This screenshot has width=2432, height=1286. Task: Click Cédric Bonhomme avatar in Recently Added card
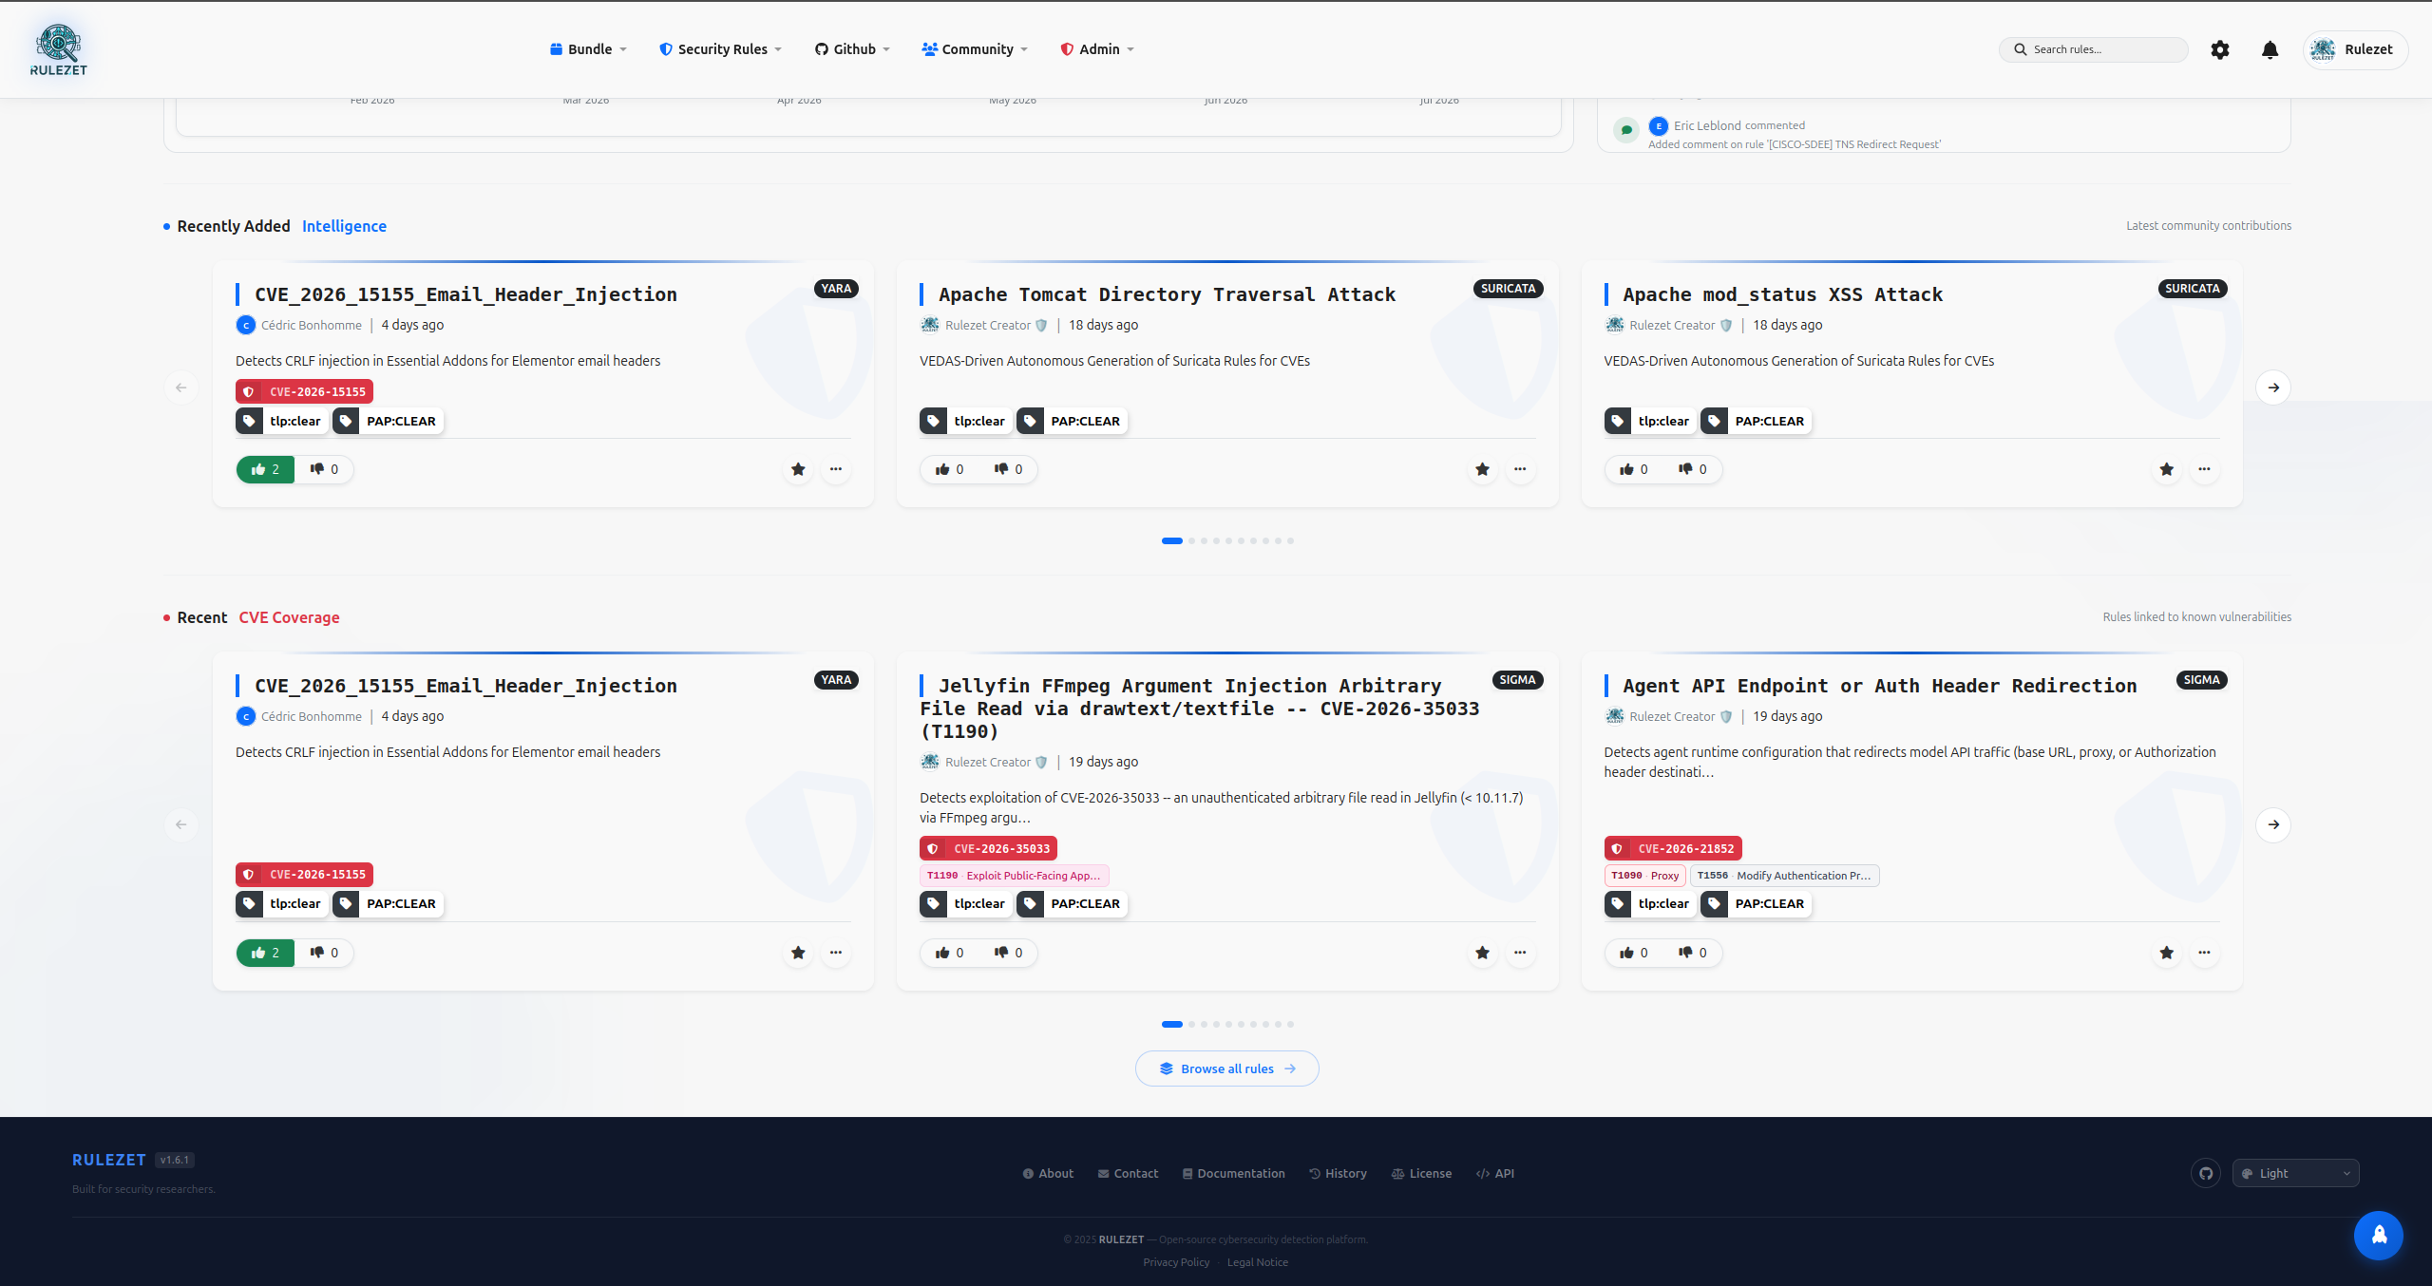(x=245, y=325)
